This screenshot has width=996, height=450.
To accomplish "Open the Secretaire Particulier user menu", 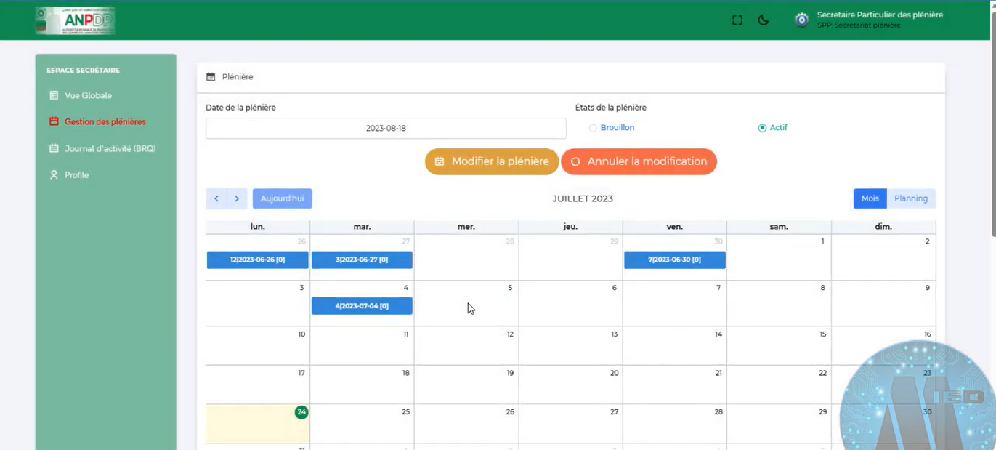I will coord(879,20).
